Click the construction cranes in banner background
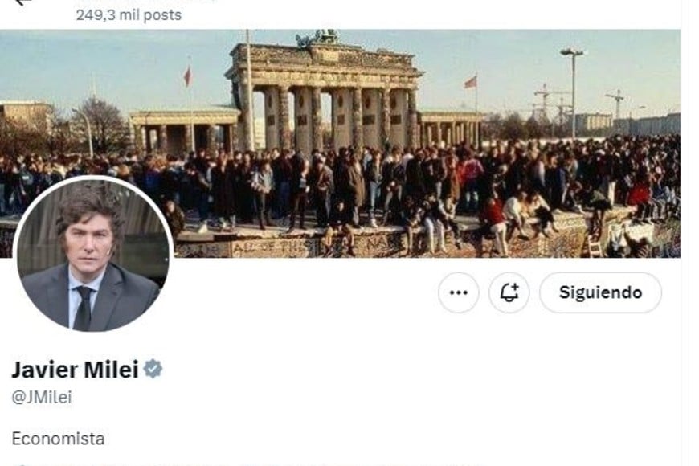 point(579,103)
